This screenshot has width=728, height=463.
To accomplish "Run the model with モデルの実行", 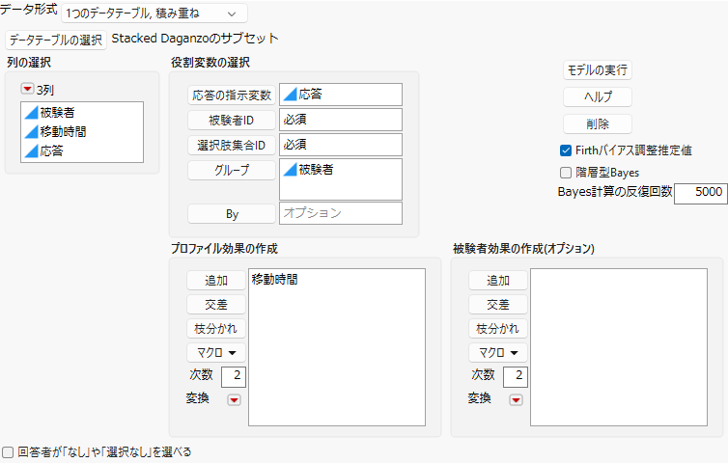I will click(597, 70).
